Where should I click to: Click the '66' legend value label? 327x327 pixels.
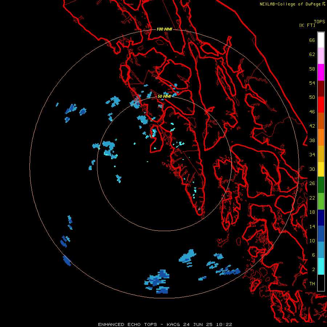pos(312,40)
